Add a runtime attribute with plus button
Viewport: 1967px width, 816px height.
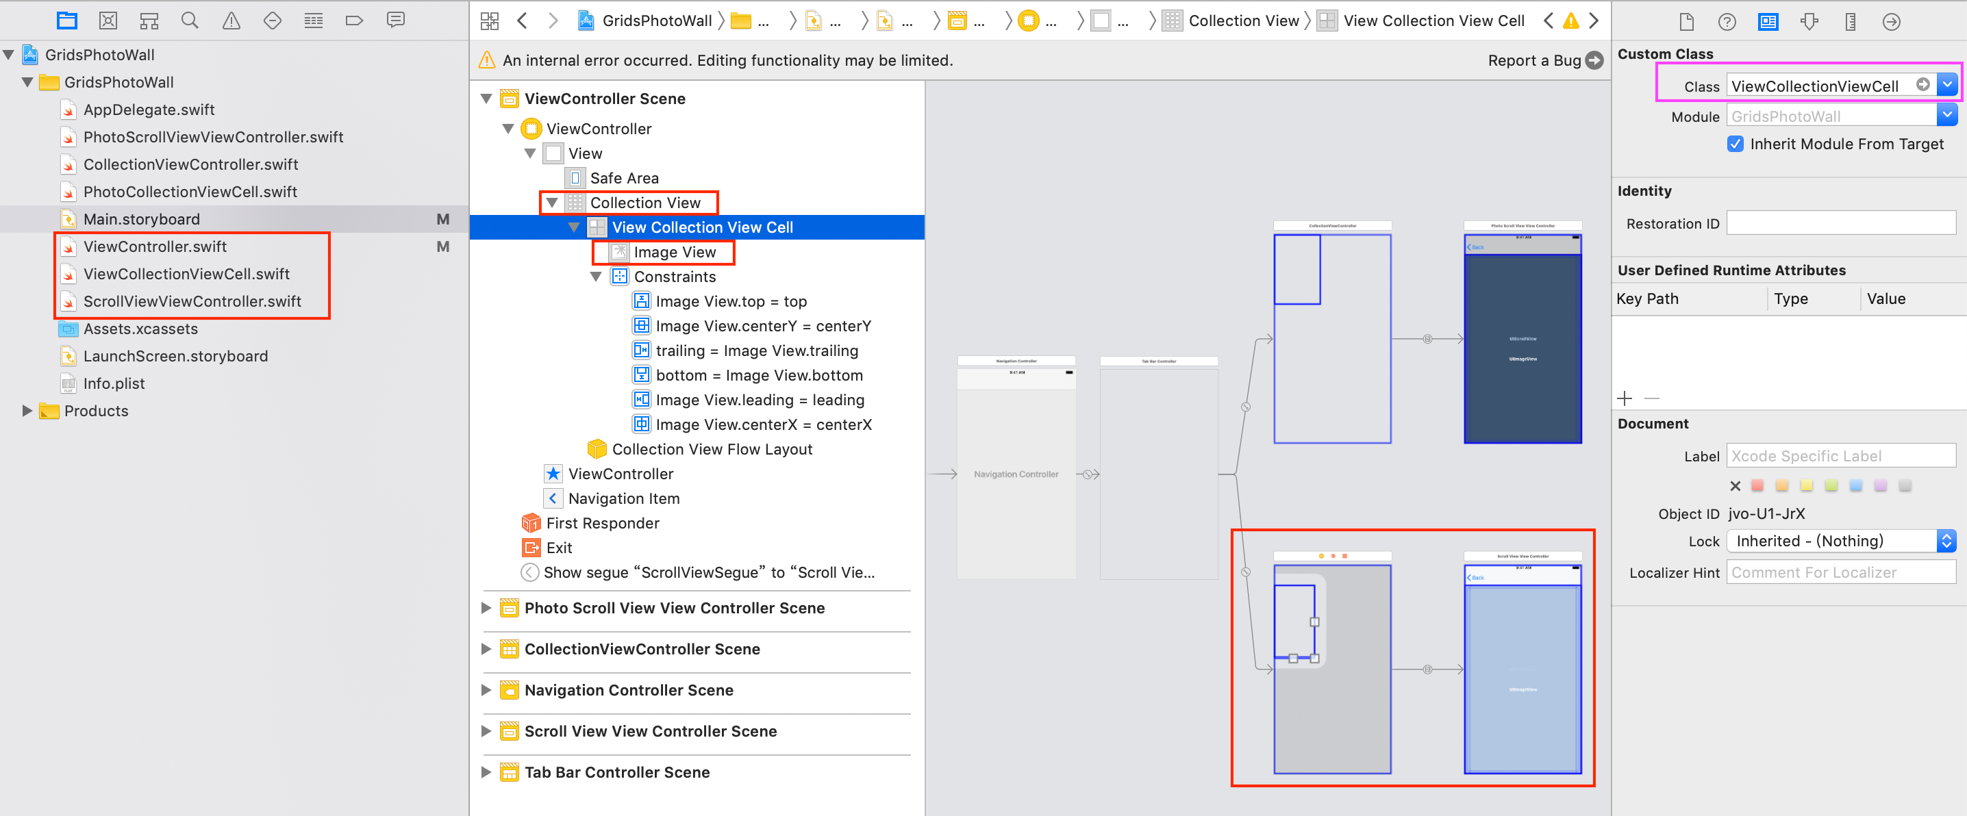1624,398
